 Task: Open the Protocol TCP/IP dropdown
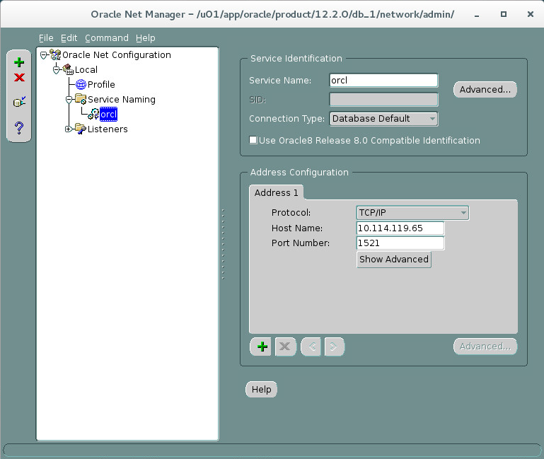click(x=412, y=213)
